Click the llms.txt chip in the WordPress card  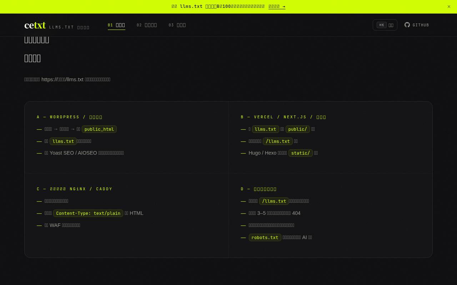(x=63, y=141)
